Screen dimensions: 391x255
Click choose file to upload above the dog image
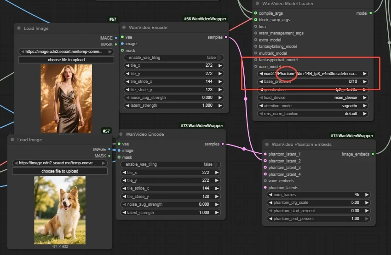coord(60,171)
